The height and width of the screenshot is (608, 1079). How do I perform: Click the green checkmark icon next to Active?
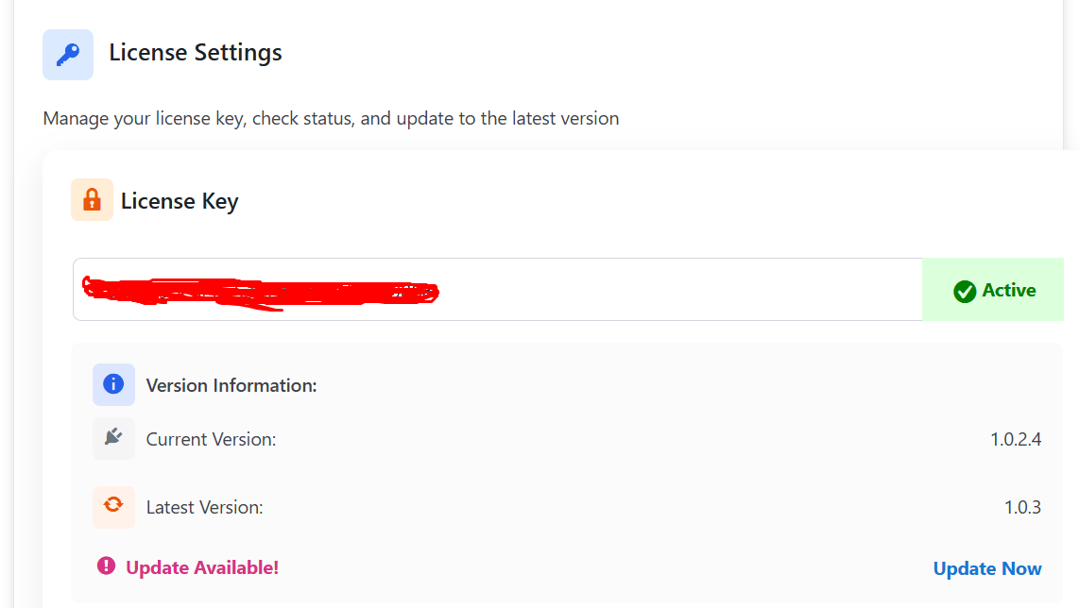point(965,291)
